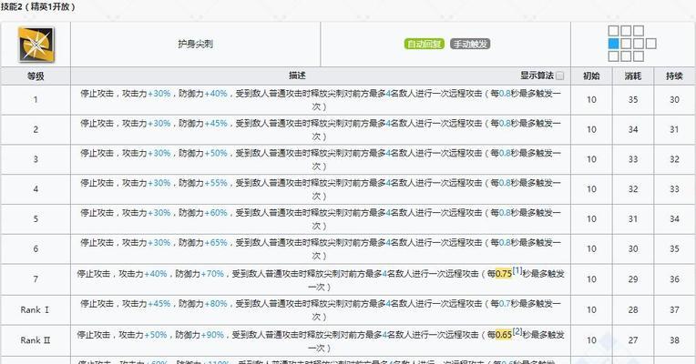Select the 护身尖刺 skill name

tap(195, 44)
